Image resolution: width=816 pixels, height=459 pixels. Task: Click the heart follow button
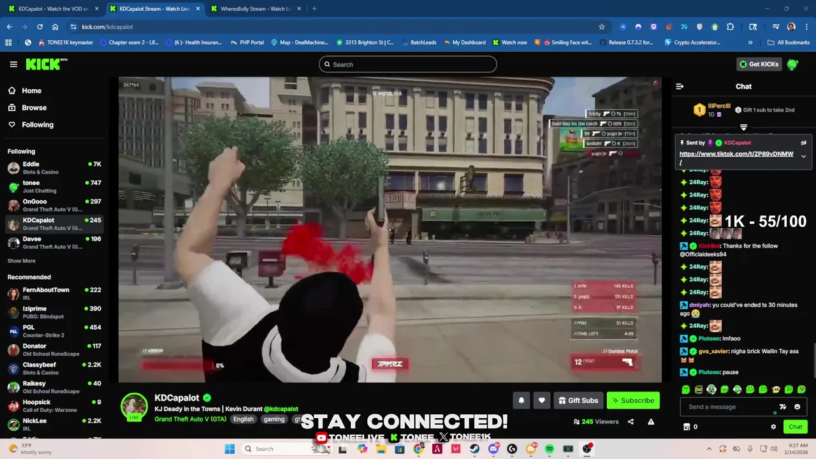[542, 400]
